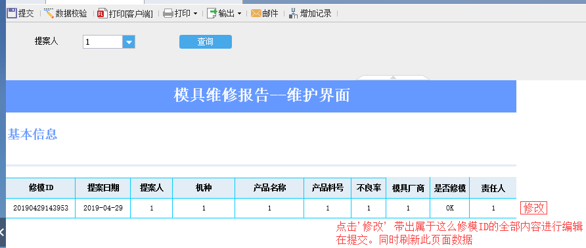Screen dimensions: 586x248
Task: Click the 是否修模 cell showing OK
Action: [x=450, y=209]
